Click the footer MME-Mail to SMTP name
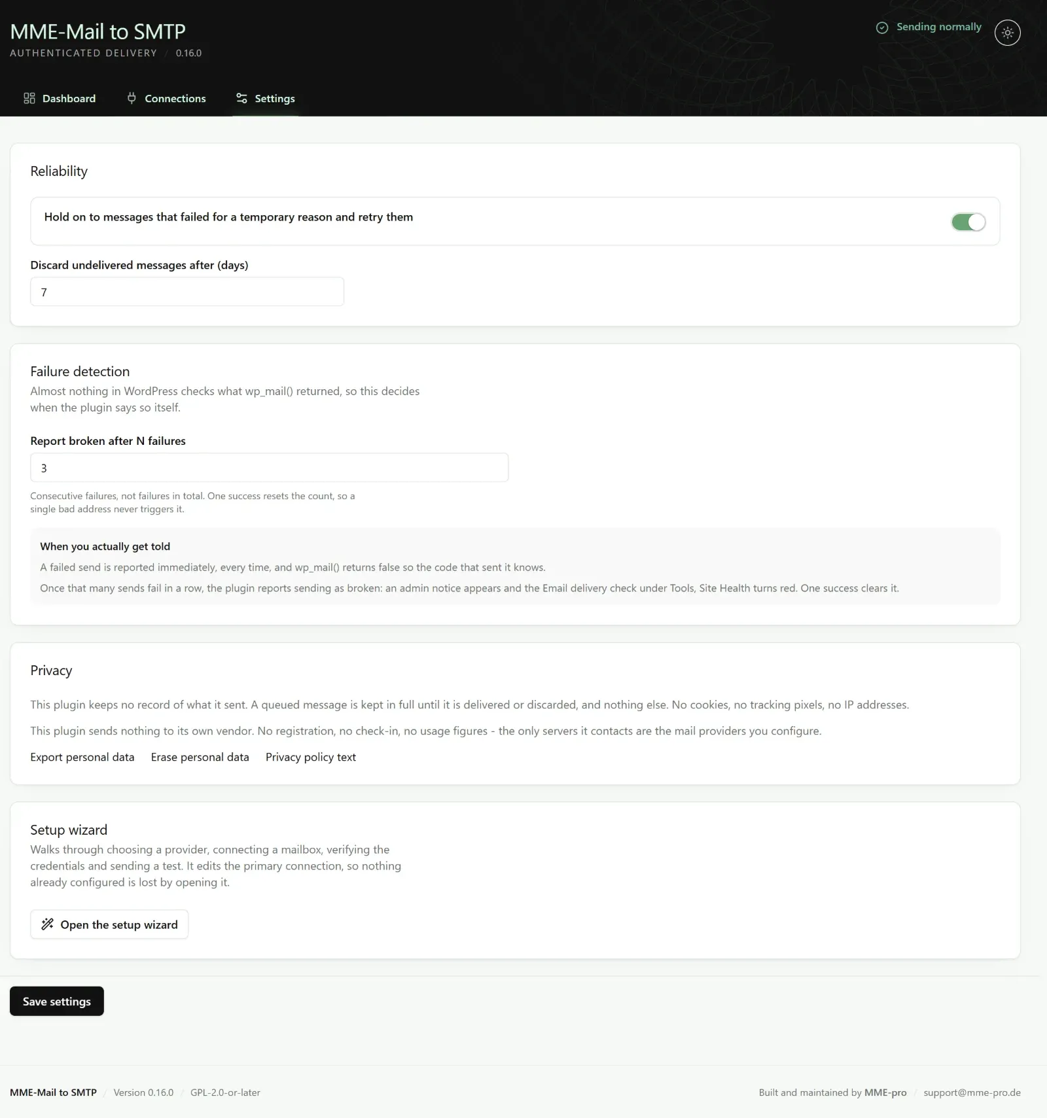Viewport: 1047px width, 1118px height. tap(53, 1092)
